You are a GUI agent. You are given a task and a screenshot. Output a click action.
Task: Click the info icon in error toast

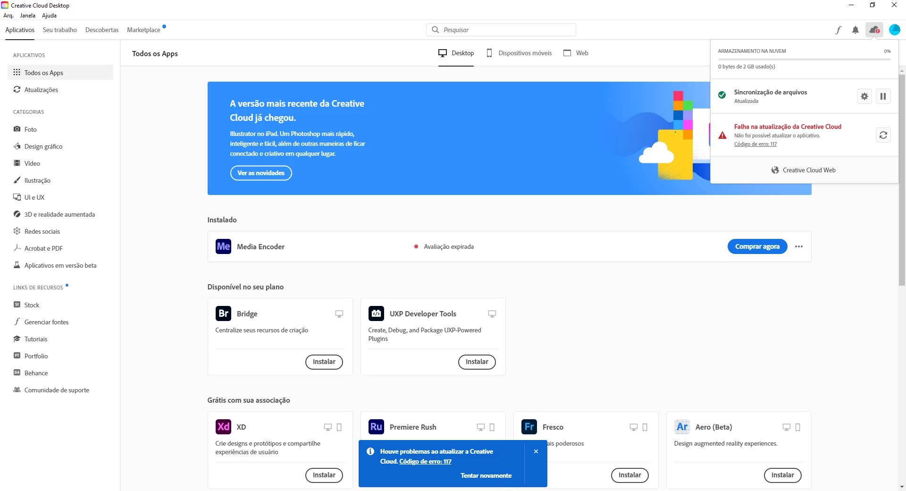pos(370,451)
